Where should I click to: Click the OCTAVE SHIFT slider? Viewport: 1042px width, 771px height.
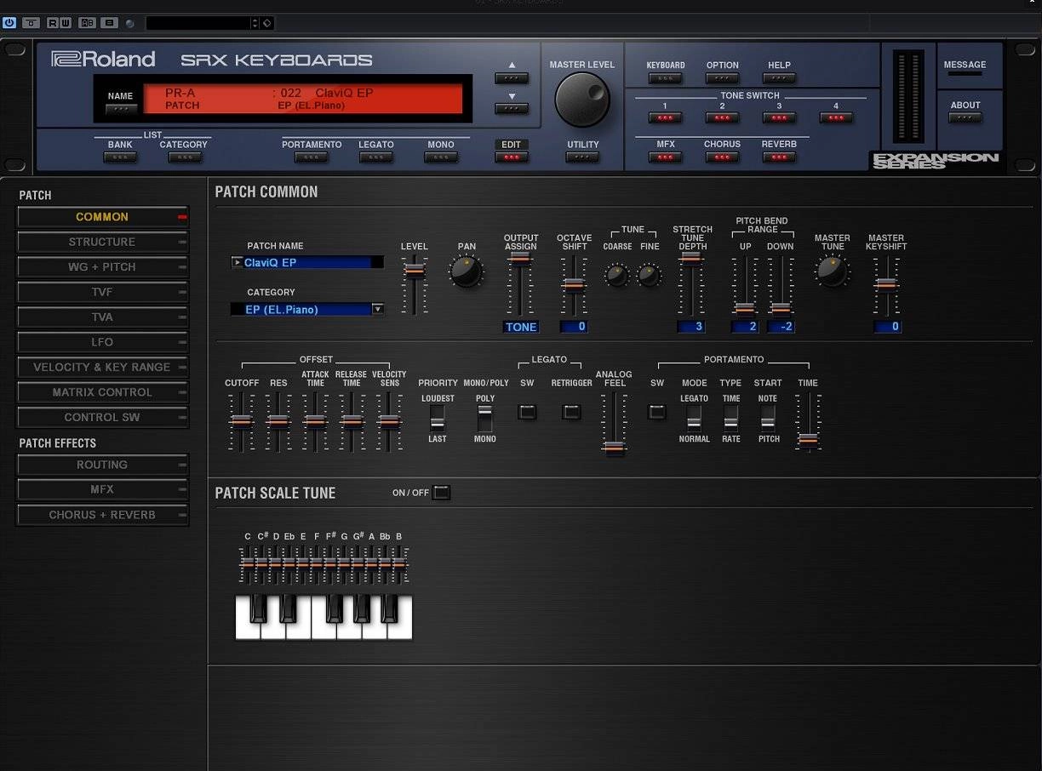point(574,285)
